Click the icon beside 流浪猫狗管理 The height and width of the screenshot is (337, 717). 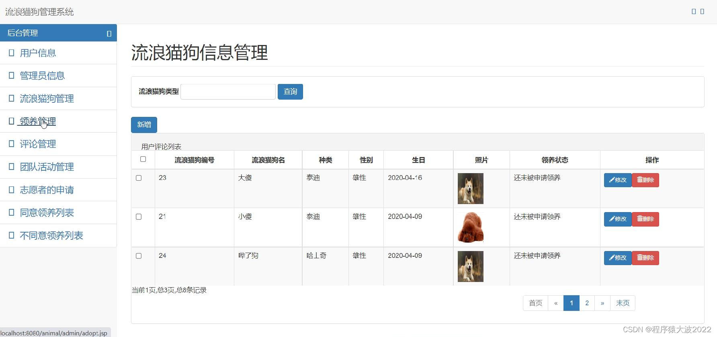(11, 98)
